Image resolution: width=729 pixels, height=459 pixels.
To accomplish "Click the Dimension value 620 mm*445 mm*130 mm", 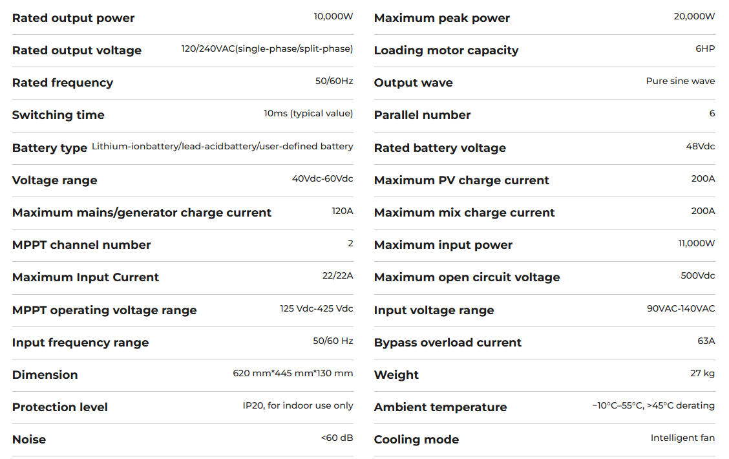I will [293, 373].
